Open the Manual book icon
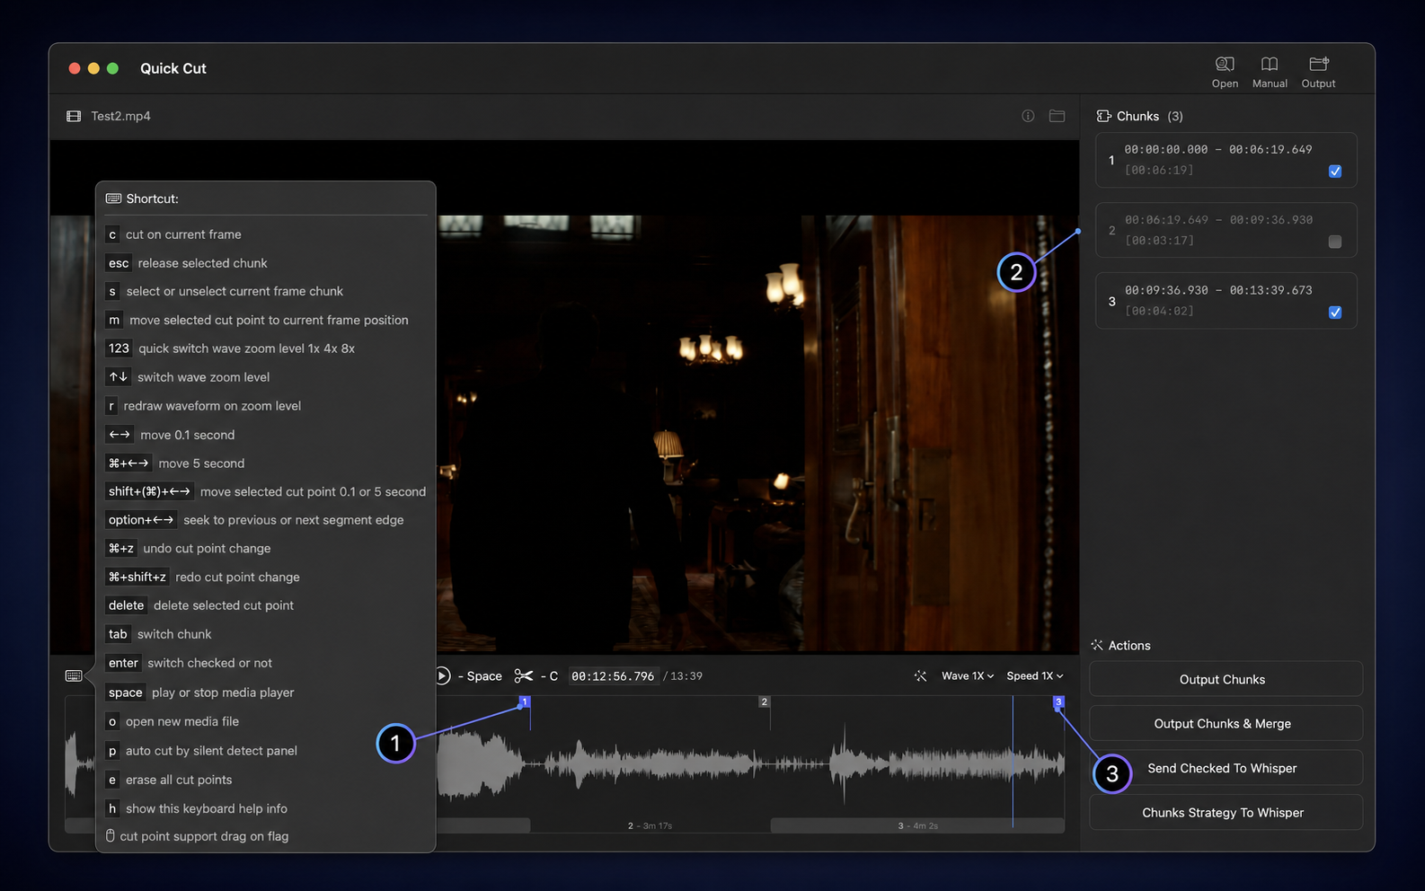The width and height of the screenshot is (1425, 891). pyautogui.click(x=1270, y=64)
